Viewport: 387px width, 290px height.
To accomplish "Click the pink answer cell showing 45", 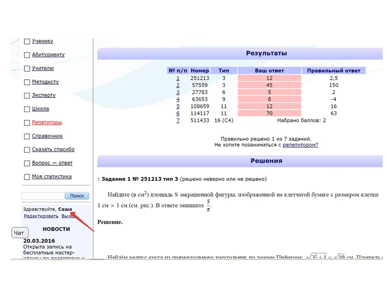I will click(269, 86).
